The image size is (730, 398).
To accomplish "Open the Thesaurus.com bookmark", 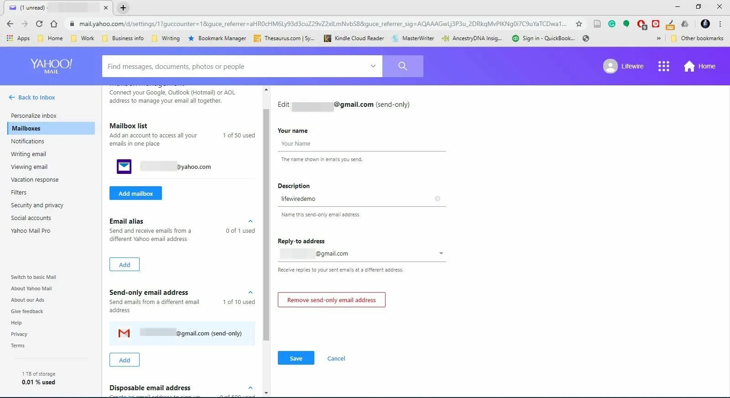I will coord(284,38).
